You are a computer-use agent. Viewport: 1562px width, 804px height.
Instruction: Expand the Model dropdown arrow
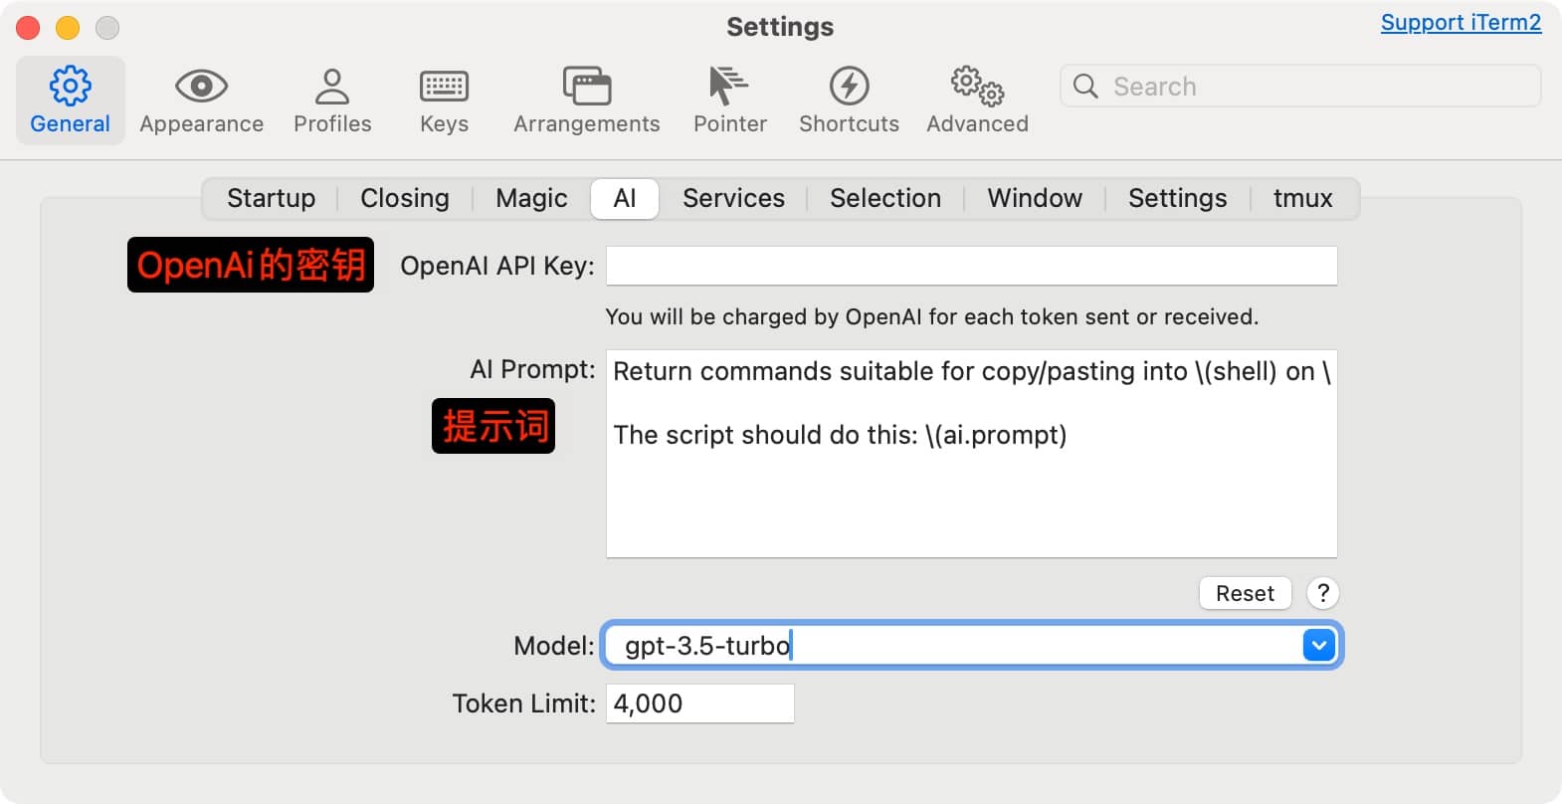pos(1318,646)
